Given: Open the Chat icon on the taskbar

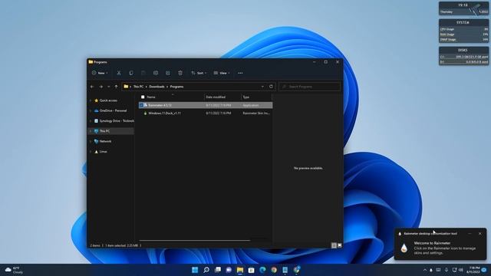Looking at the screenshot, I should tap(229, 270).
